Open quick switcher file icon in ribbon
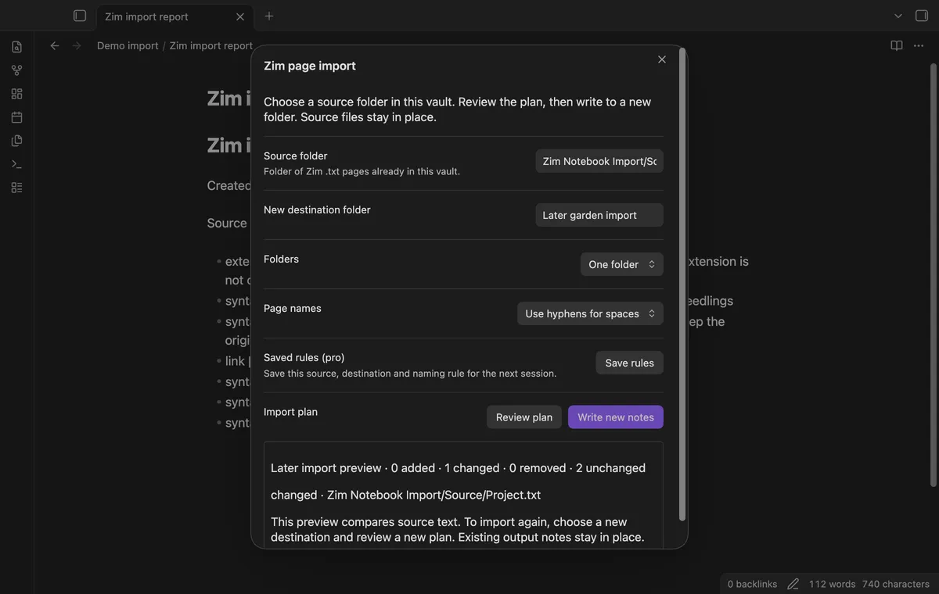 16,47
